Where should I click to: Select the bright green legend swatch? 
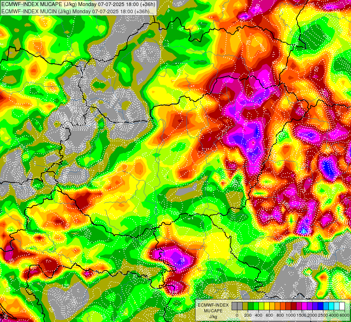point(256,306)
